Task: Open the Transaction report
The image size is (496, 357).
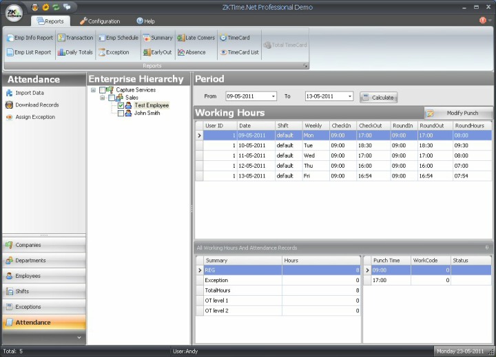Action: [75, 38]
